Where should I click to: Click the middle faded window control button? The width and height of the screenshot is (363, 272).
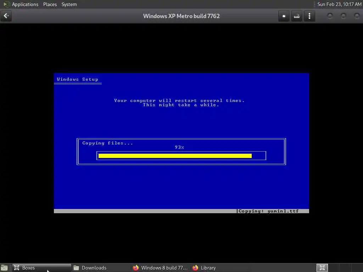point(343,16)
